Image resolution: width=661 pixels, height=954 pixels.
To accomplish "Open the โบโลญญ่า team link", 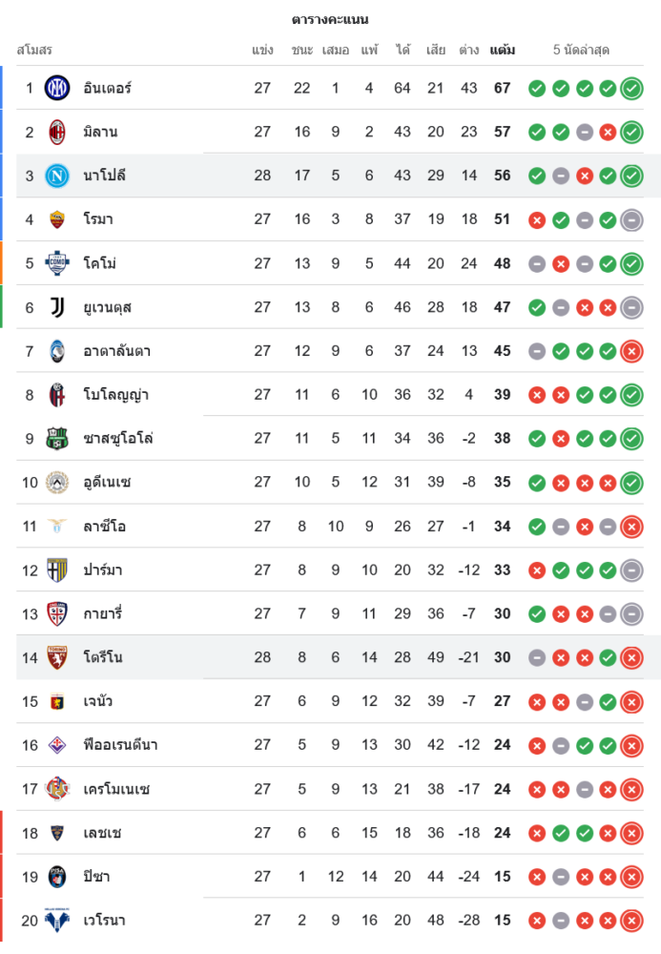I will [x=115, y=395].
